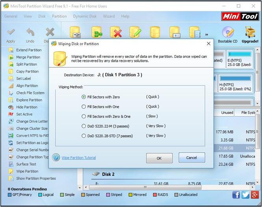Screen dimensions: 262x207
Task: Open the Google Plus share icon
Action: tap(255, 195)
